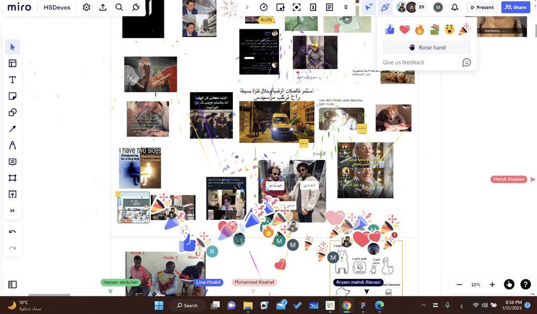Expand more tools in the left toolbar

(x=13, y=211)
